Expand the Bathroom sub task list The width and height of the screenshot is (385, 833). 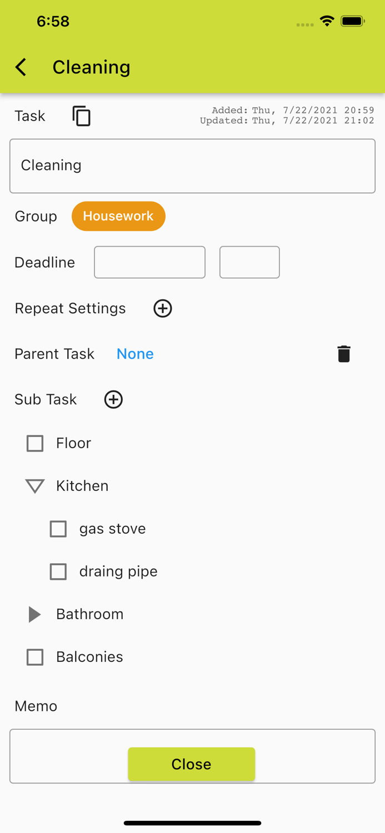point(34,614)
